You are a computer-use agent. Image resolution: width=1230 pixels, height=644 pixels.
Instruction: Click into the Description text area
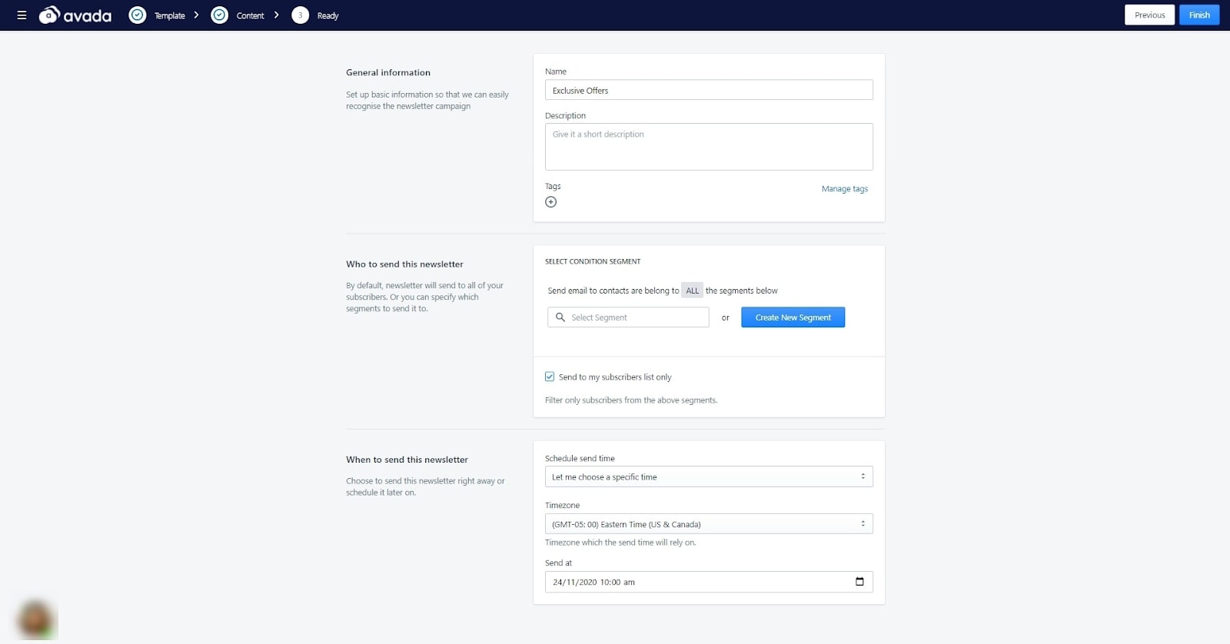708,147
